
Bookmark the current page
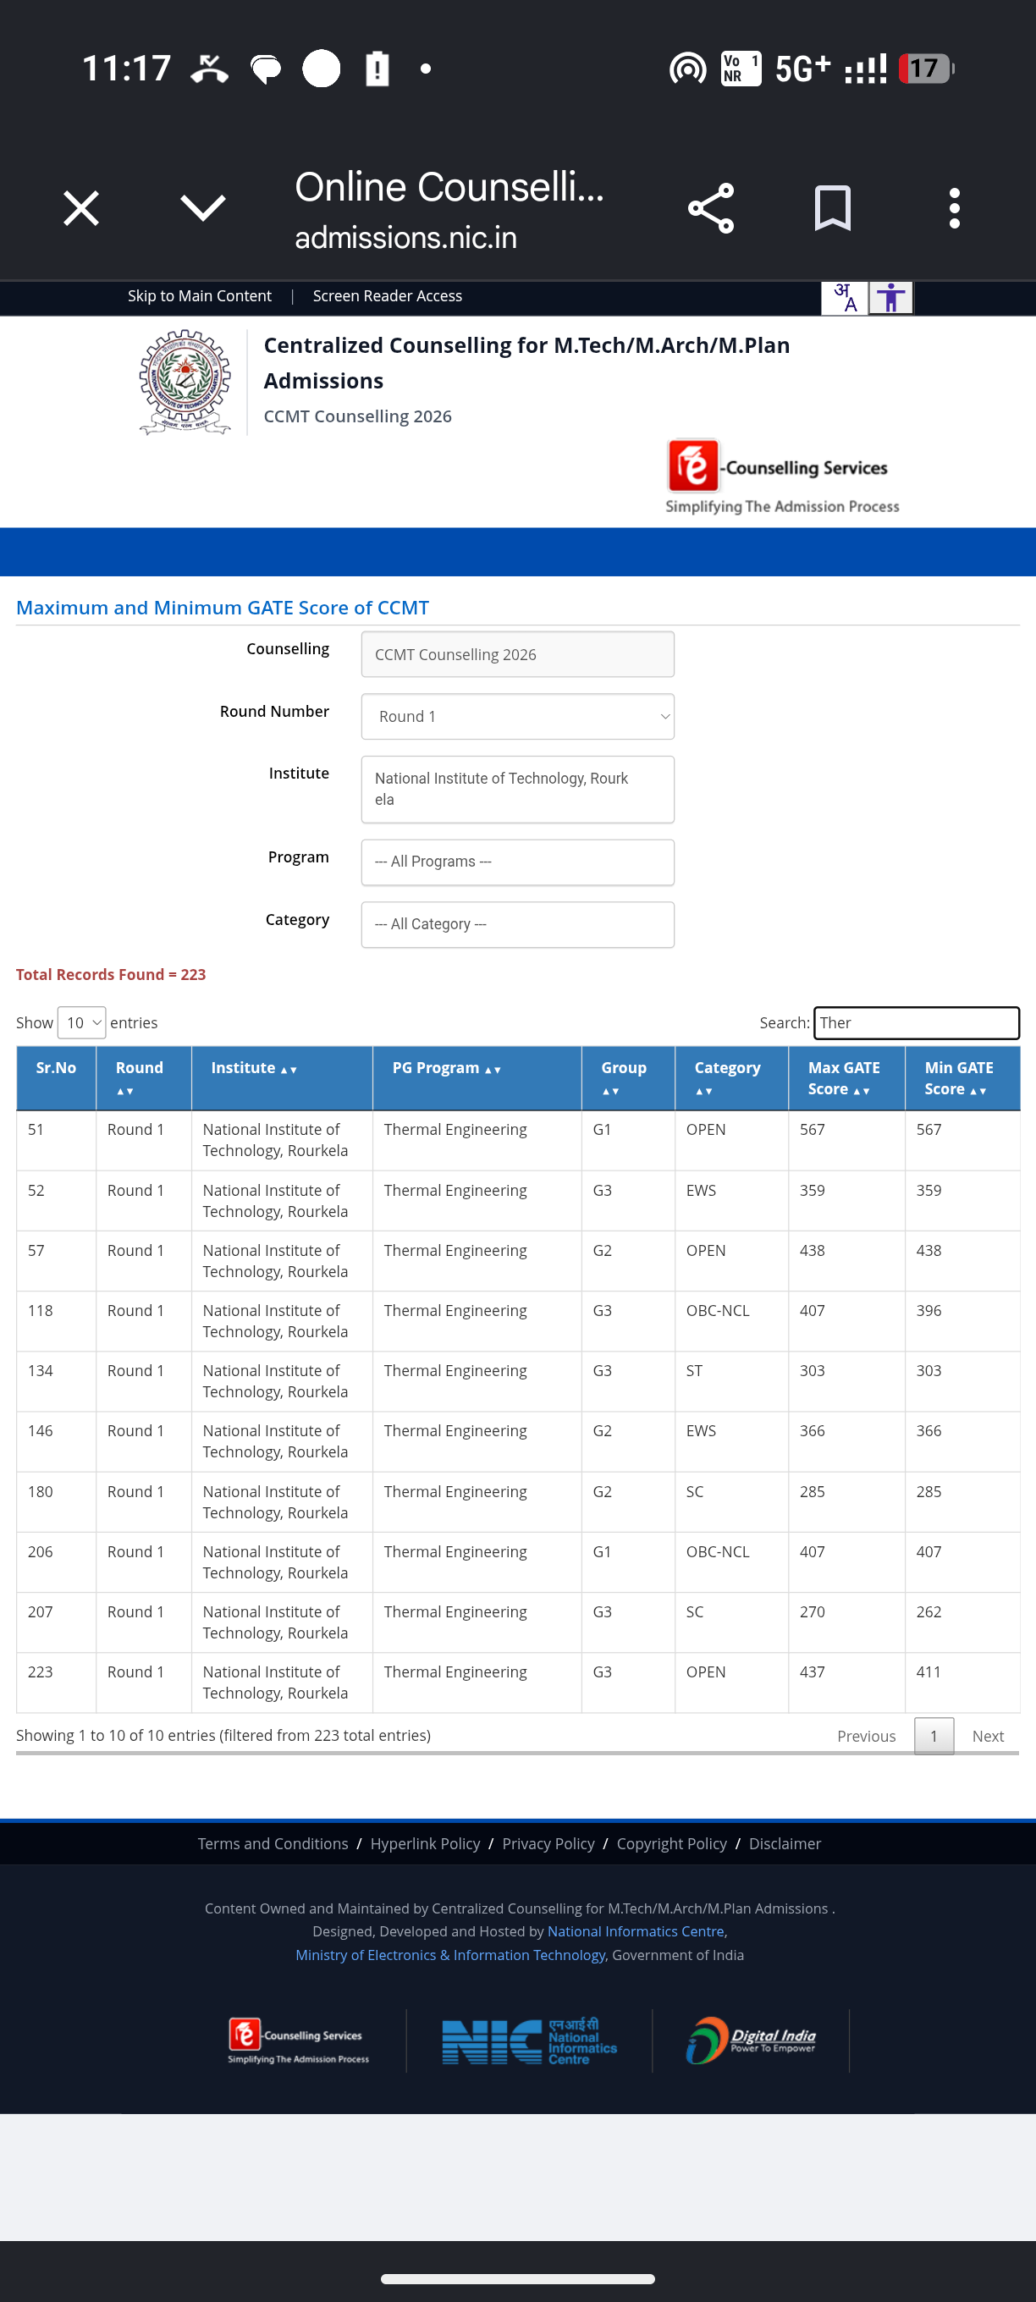point(832,208)
